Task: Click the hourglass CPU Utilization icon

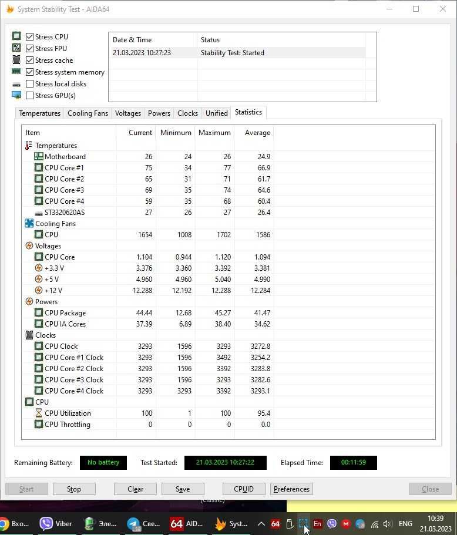Action: [39, 413]
